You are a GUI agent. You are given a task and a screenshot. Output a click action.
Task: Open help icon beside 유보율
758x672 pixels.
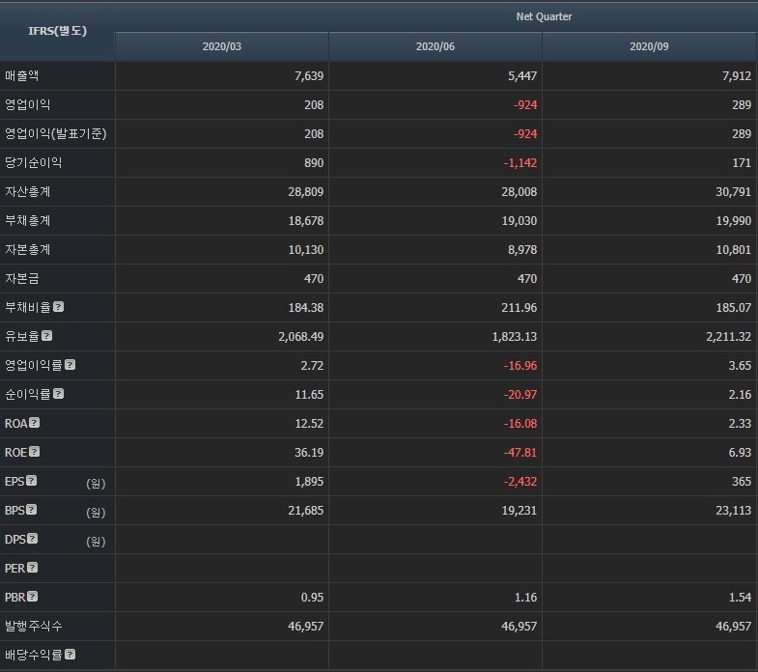click(x=47, y=335)
